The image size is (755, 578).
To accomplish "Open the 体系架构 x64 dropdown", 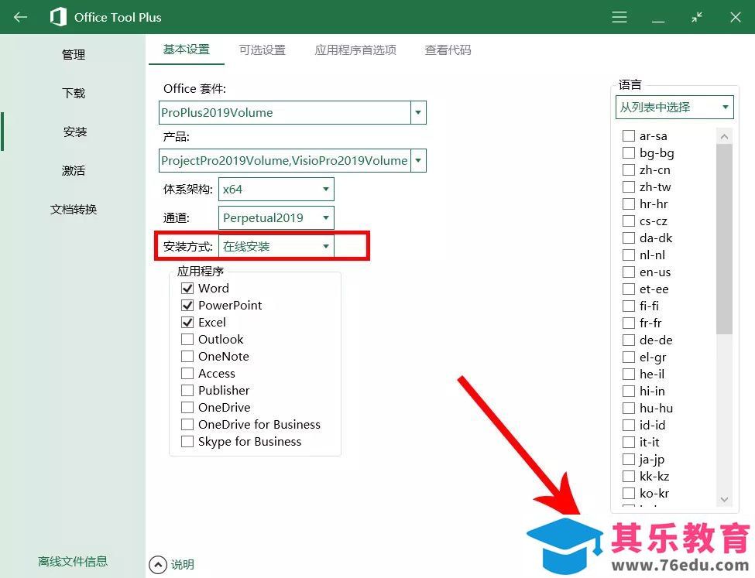I will coord(276,189).
